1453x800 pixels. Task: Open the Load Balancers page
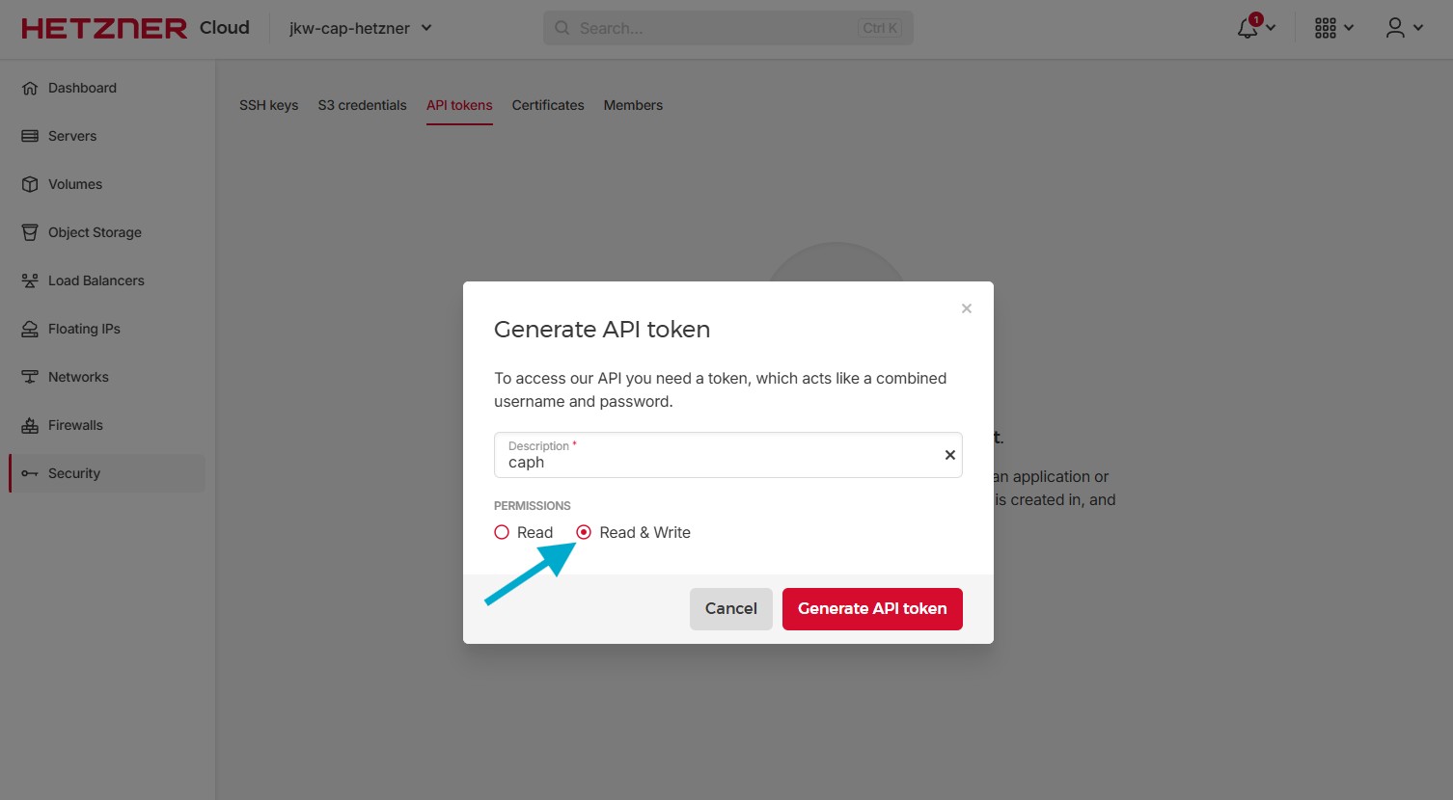point(95,280)
